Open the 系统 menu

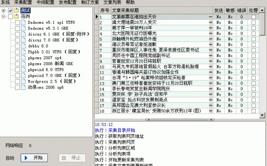click(x=5, y=2)
